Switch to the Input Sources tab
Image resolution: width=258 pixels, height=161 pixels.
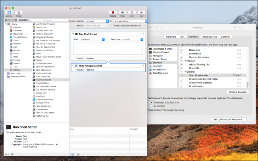click(x=210, y=36)
